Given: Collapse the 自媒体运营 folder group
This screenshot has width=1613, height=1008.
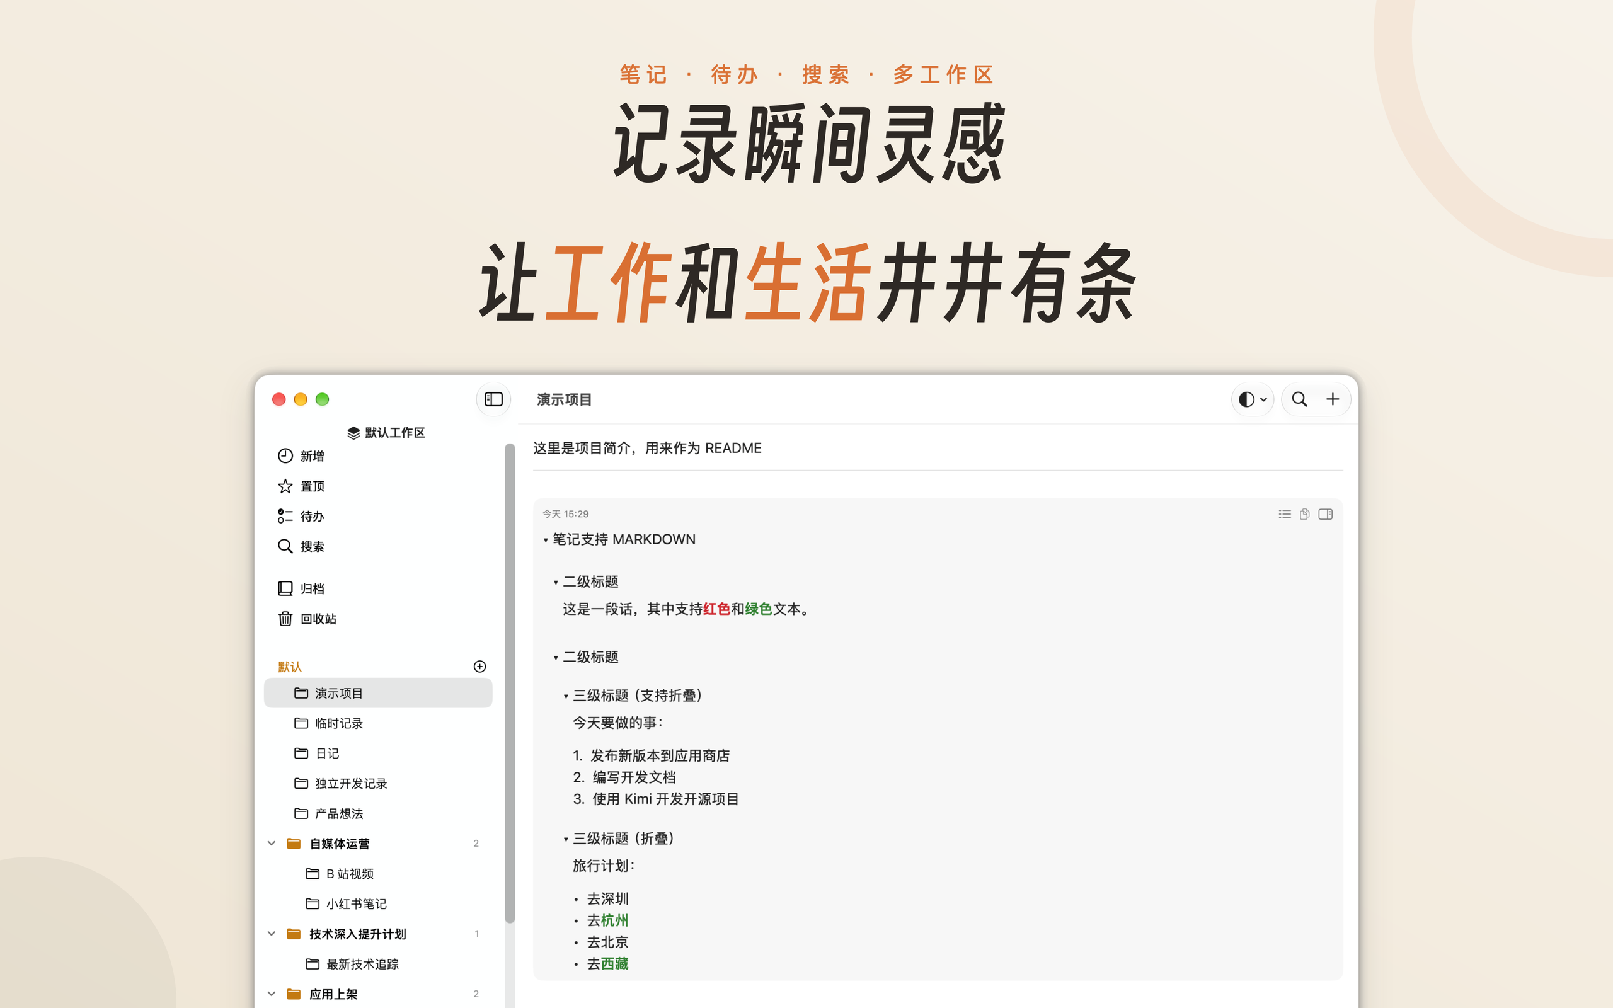Looking at the screenshot, I should [272, 844].
